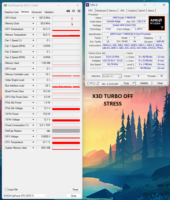170x200 pixels.
Task: Open the Fan 1 Speed (RPM) dropdown
Action: click(x=33, y=46)
